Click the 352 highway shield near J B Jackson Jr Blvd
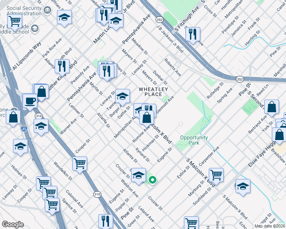Screen dimensions: 286x229 point(159,20)
